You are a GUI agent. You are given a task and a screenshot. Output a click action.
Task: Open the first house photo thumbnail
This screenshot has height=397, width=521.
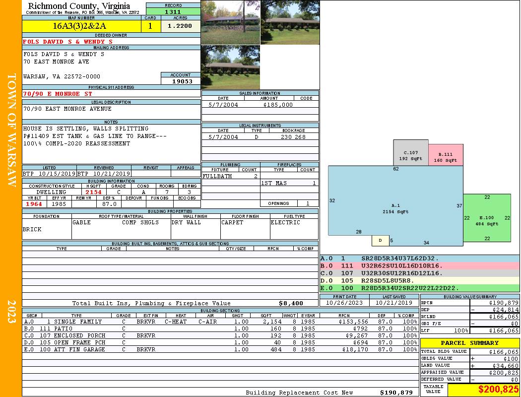230,22
